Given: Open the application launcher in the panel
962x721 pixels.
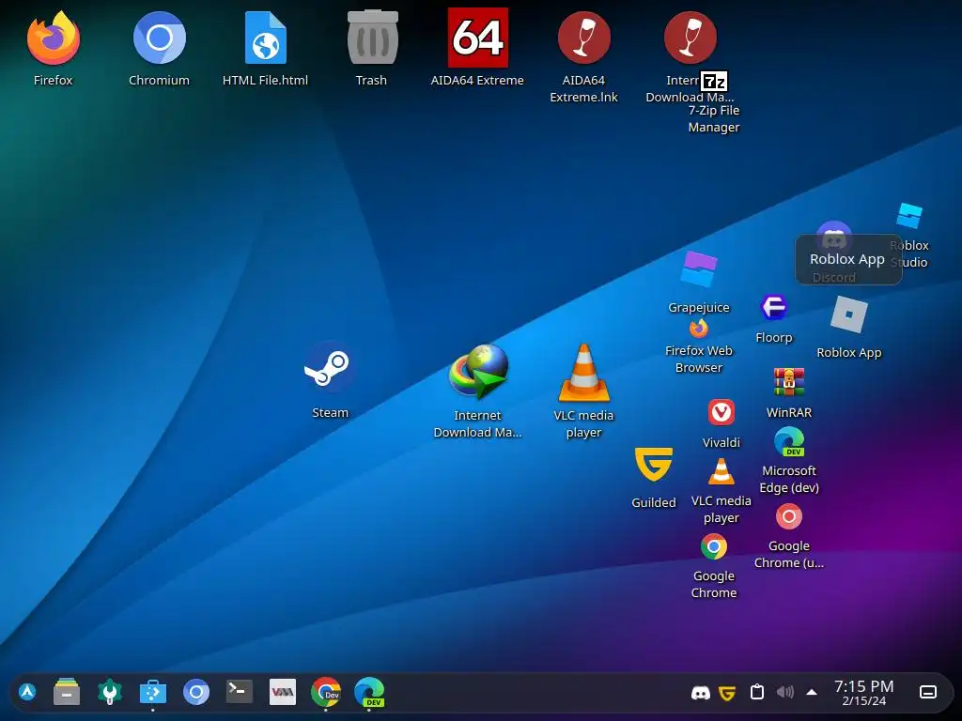Looking at the screenshot, I should (x=27, y=692).
